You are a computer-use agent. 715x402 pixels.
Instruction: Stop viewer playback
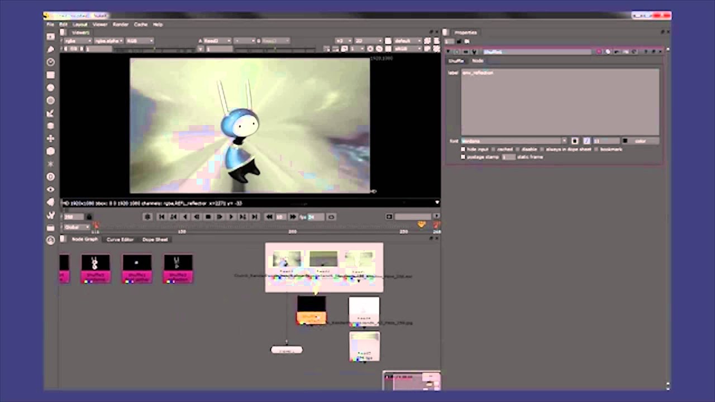click(208, 217)
